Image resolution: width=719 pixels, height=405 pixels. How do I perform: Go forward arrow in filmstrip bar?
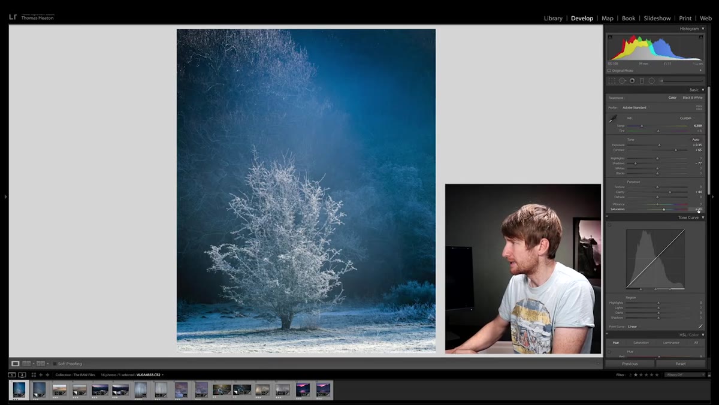click(47, 375)
